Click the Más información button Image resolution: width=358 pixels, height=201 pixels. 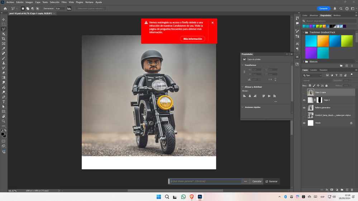pos(192,39)
